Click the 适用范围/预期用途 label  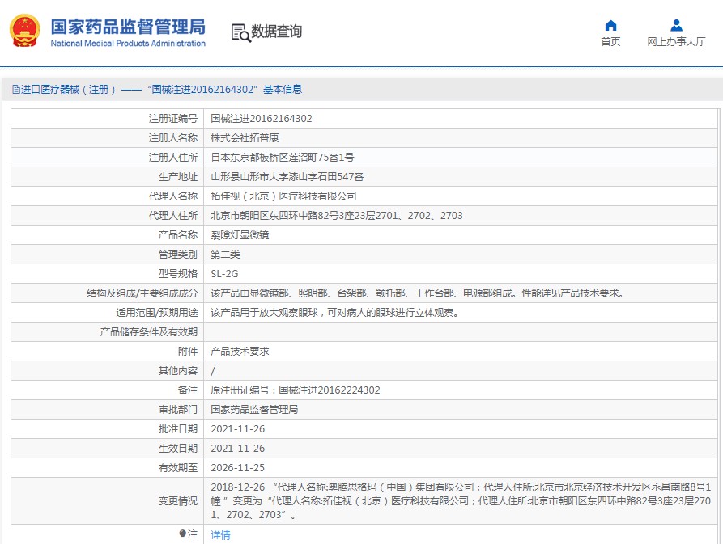click(x=157, y=313)
